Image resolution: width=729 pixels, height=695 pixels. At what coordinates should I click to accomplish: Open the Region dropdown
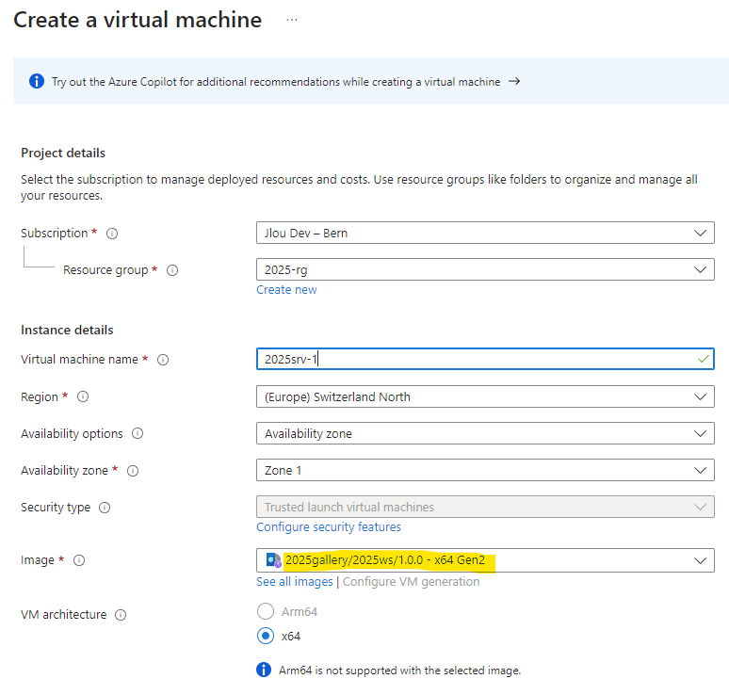(485, 396)
